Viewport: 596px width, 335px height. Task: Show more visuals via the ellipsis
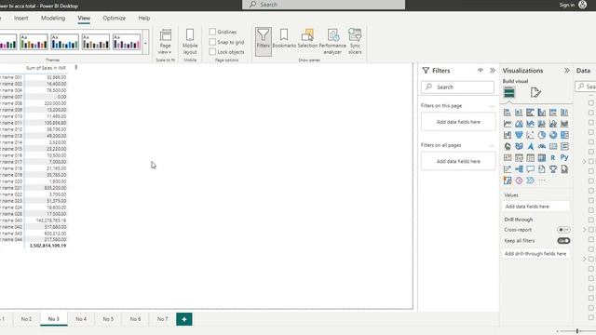(x=542, y=181)
